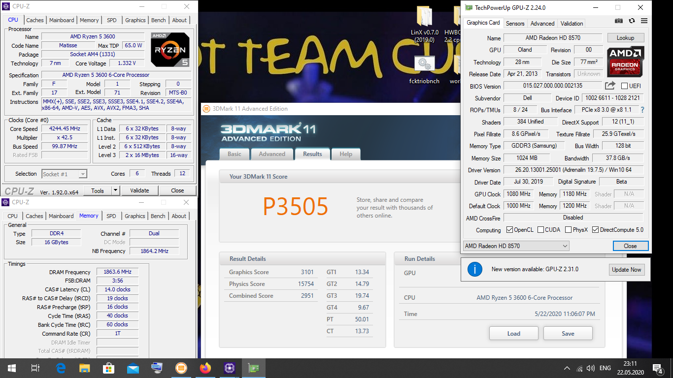The height and width of the screenshot is (378, 673).
Task: Click the DRAM Frequency value 1863.6 MHz
Action: [118, 272]
